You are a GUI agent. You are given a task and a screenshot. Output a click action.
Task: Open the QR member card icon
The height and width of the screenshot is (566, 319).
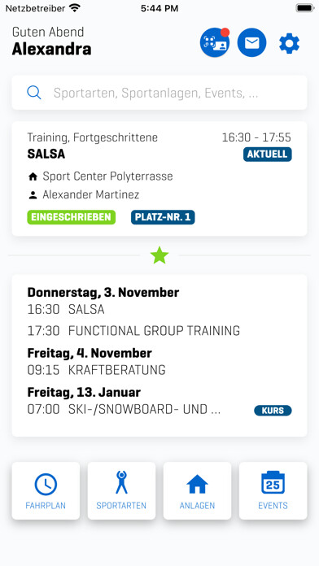[215, 42]
